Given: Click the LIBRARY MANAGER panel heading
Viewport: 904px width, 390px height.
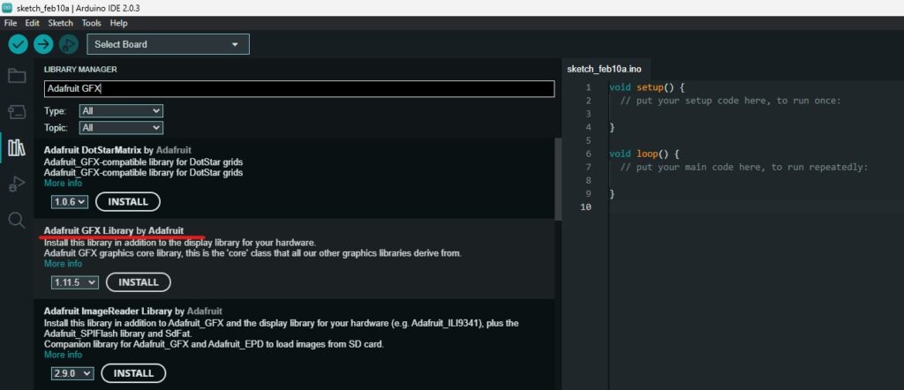Looking at the screenshot, I should tap(80, 69).
